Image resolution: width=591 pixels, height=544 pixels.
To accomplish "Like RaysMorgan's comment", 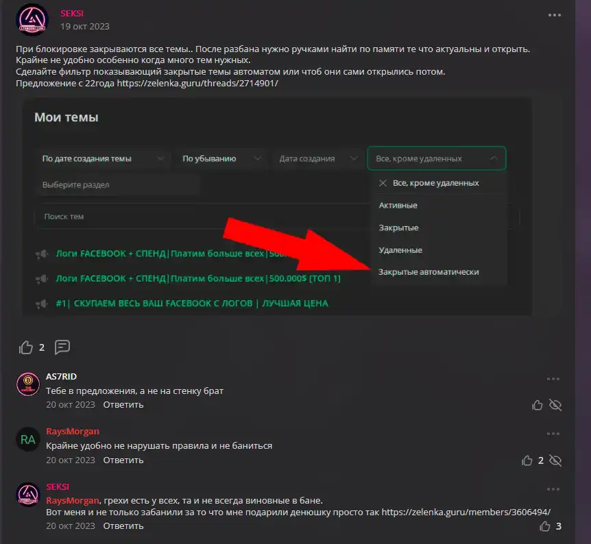I will (x=527, y=460).
